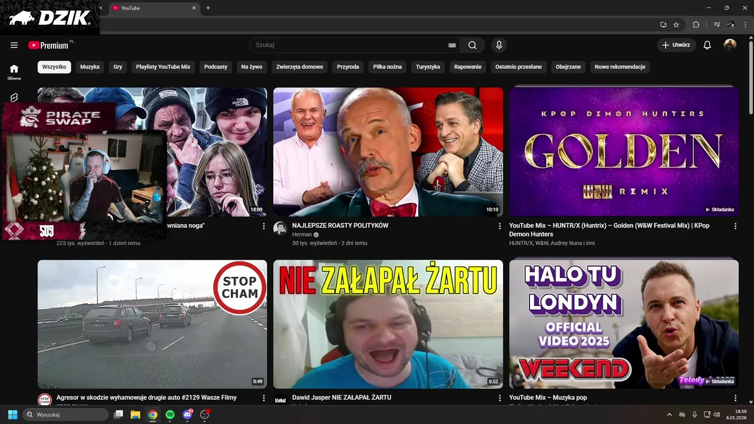The width and height of the screenshot is (754, 424).
Task: Select Nowe rekomendacje filter chip
Action: [620, 67]
